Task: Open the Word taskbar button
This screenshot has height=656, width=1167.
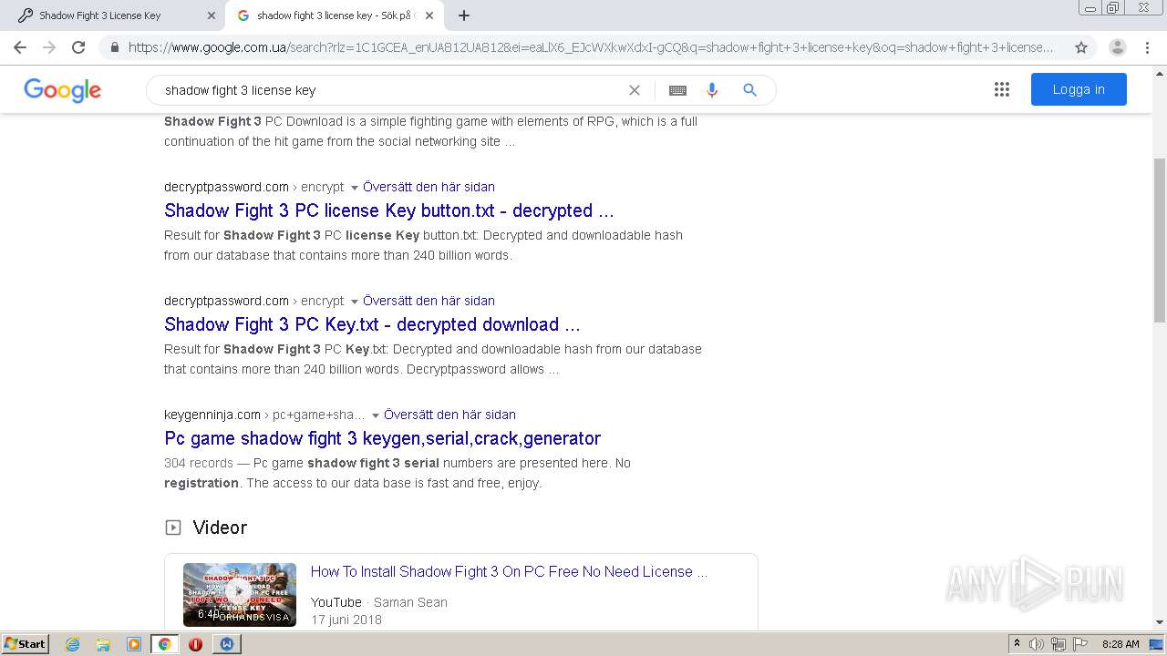Action: click(x=226, y=644)
